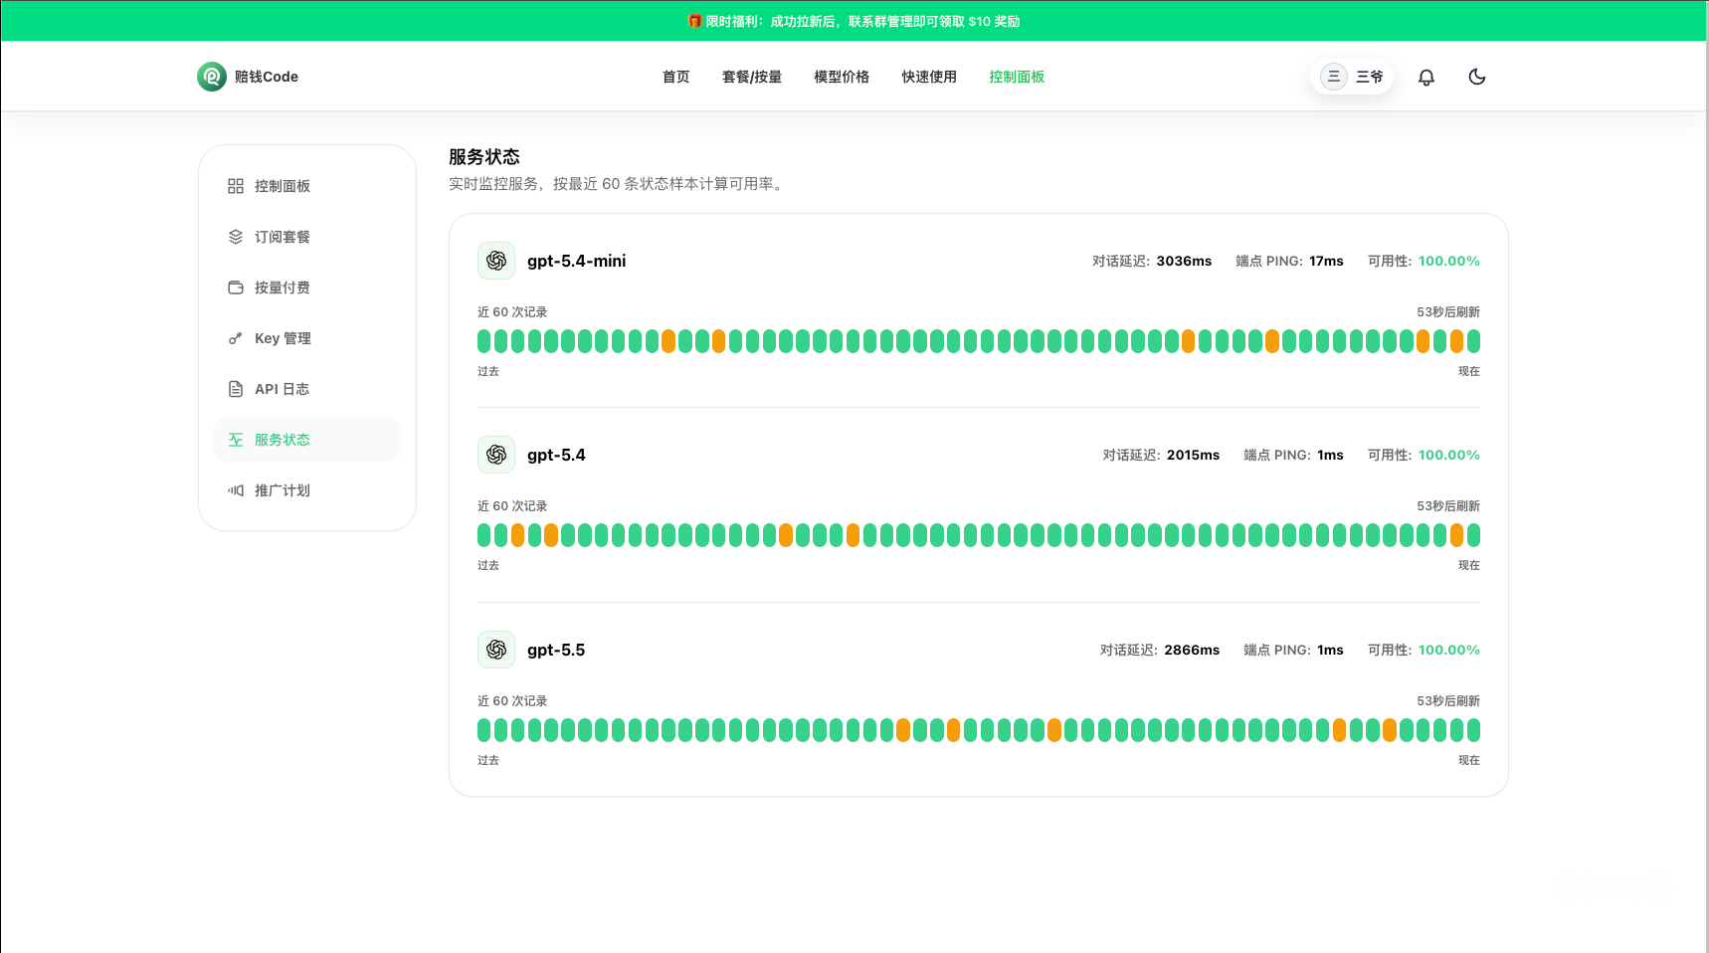This screenshot has height=953, width=1709.
Task: Click the 限时福利 promo banner text
Action: pos(862,21)
